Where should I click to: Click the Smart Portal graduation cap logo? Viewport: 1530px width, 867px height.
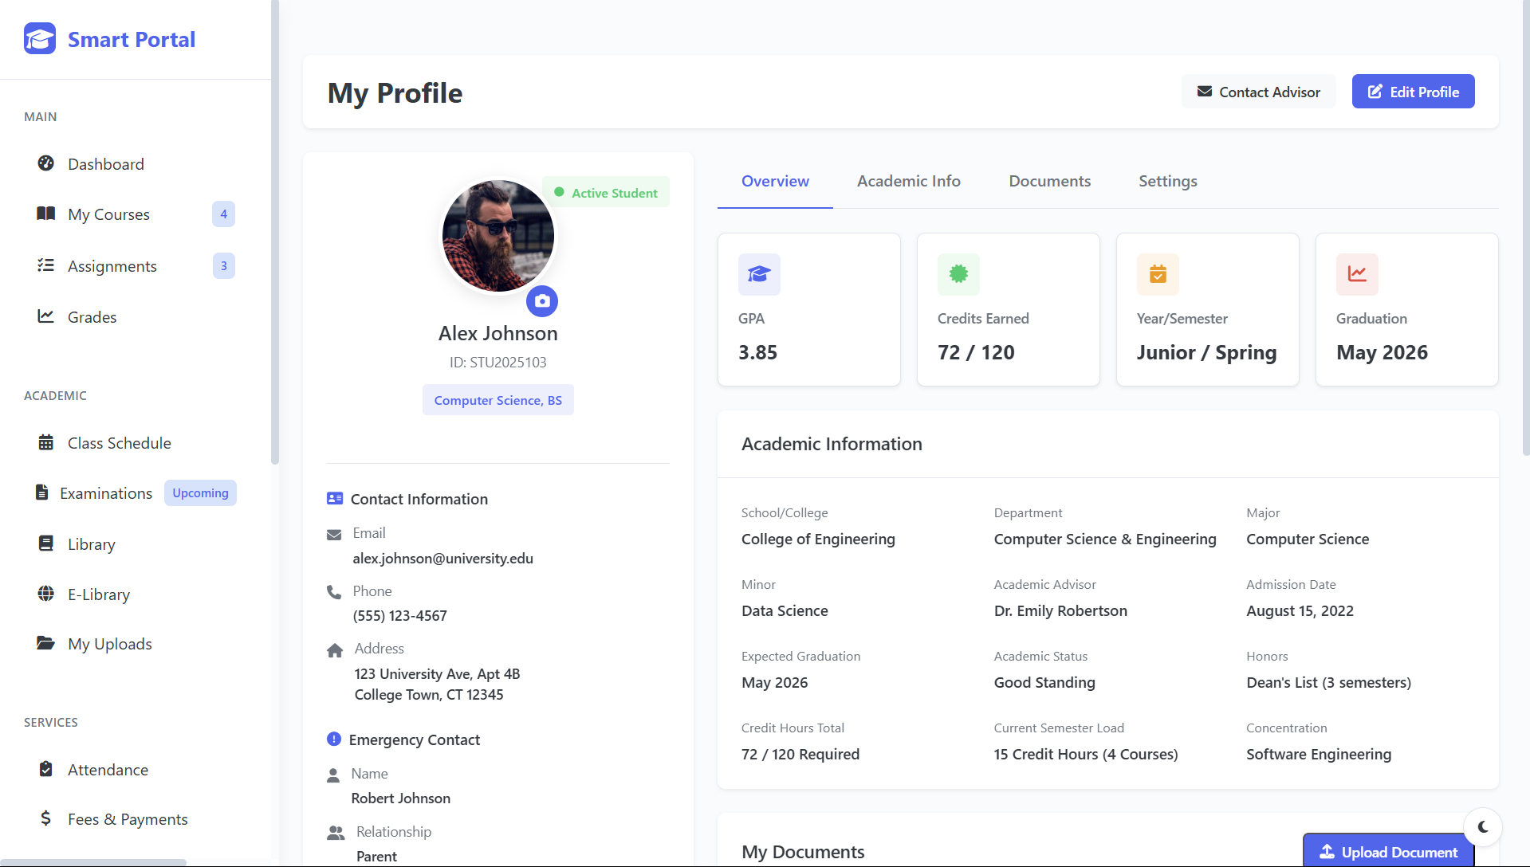39,38
